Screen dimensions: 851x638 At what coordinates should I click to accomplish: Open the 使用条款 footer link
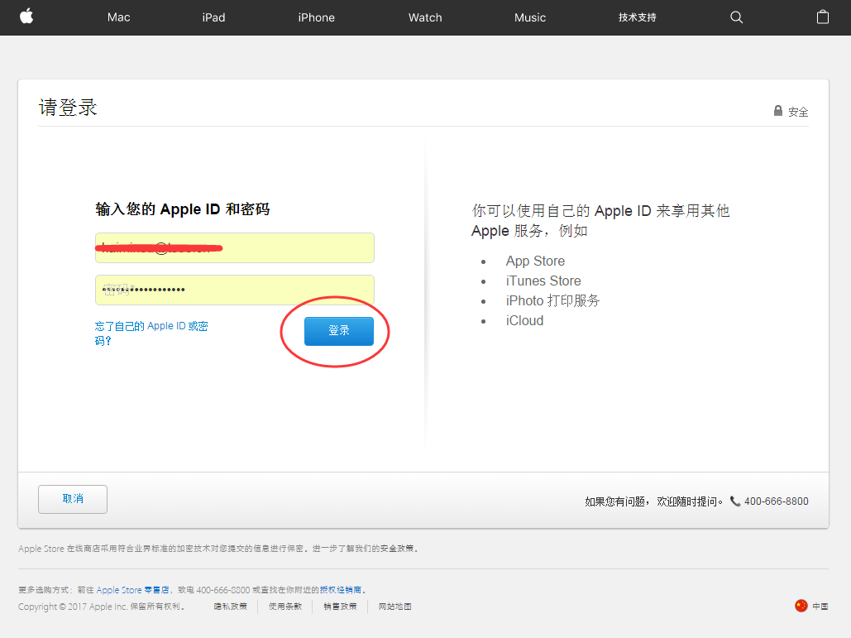click(285, 607)
